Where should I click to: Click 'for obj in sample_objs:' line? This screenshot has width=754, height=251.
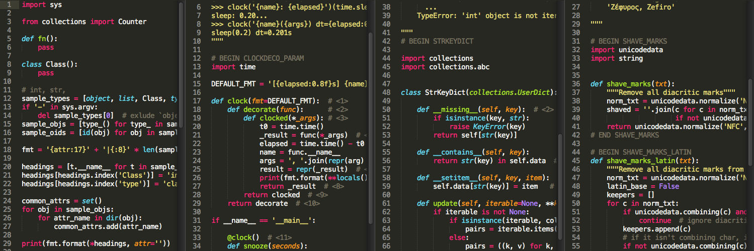(68, 210)
